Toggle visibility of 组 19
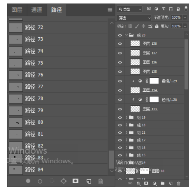Viewport: 193px width, 189px height. click(120, 117)
